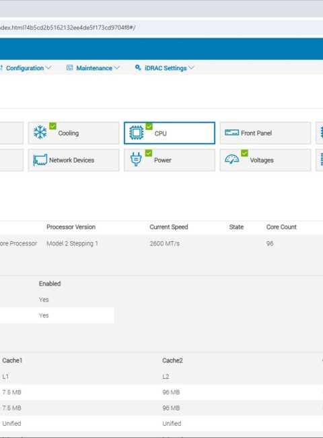This screenshot has width=323, height=438.
Task: Click the browser address bar URL
Action: [x=68, y=28]
